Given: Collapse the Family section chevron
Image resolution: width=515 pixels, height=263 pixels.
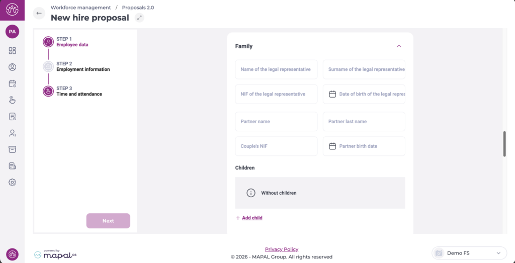Looking at the screenshot, I should pyautogui.click(x=399, y=46).
